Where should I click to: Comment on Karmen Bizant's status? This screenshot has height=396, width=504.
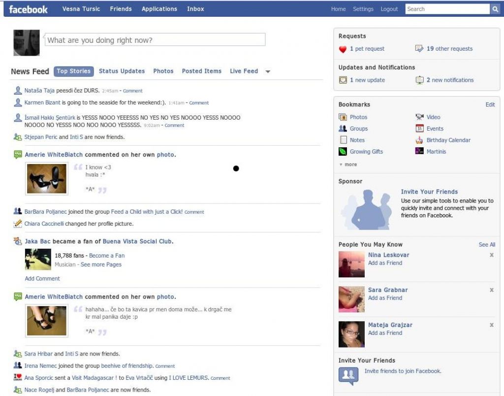[199, 103]
